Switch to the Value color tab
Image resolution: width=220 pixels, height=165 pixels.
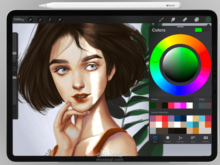[193, 139]
